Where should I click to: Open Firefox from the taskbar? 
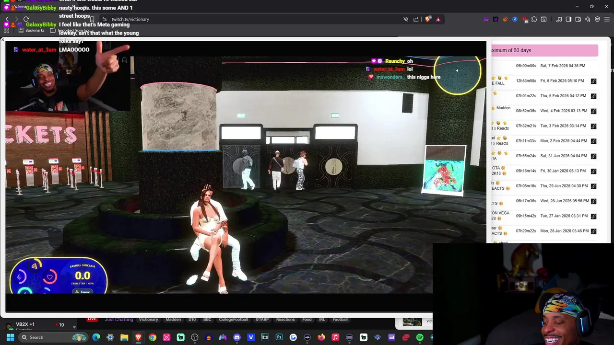click(x=321, y=337)
